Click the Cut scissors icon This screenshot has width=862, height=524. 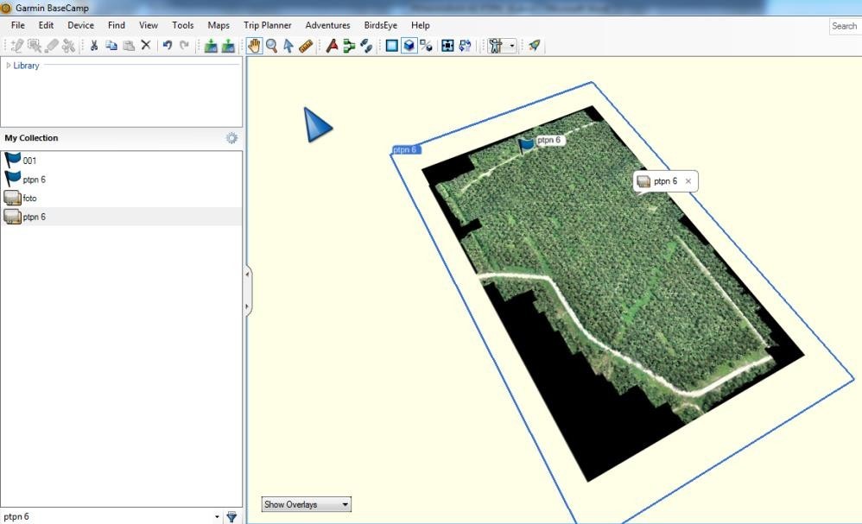click(x=94, y=46)
